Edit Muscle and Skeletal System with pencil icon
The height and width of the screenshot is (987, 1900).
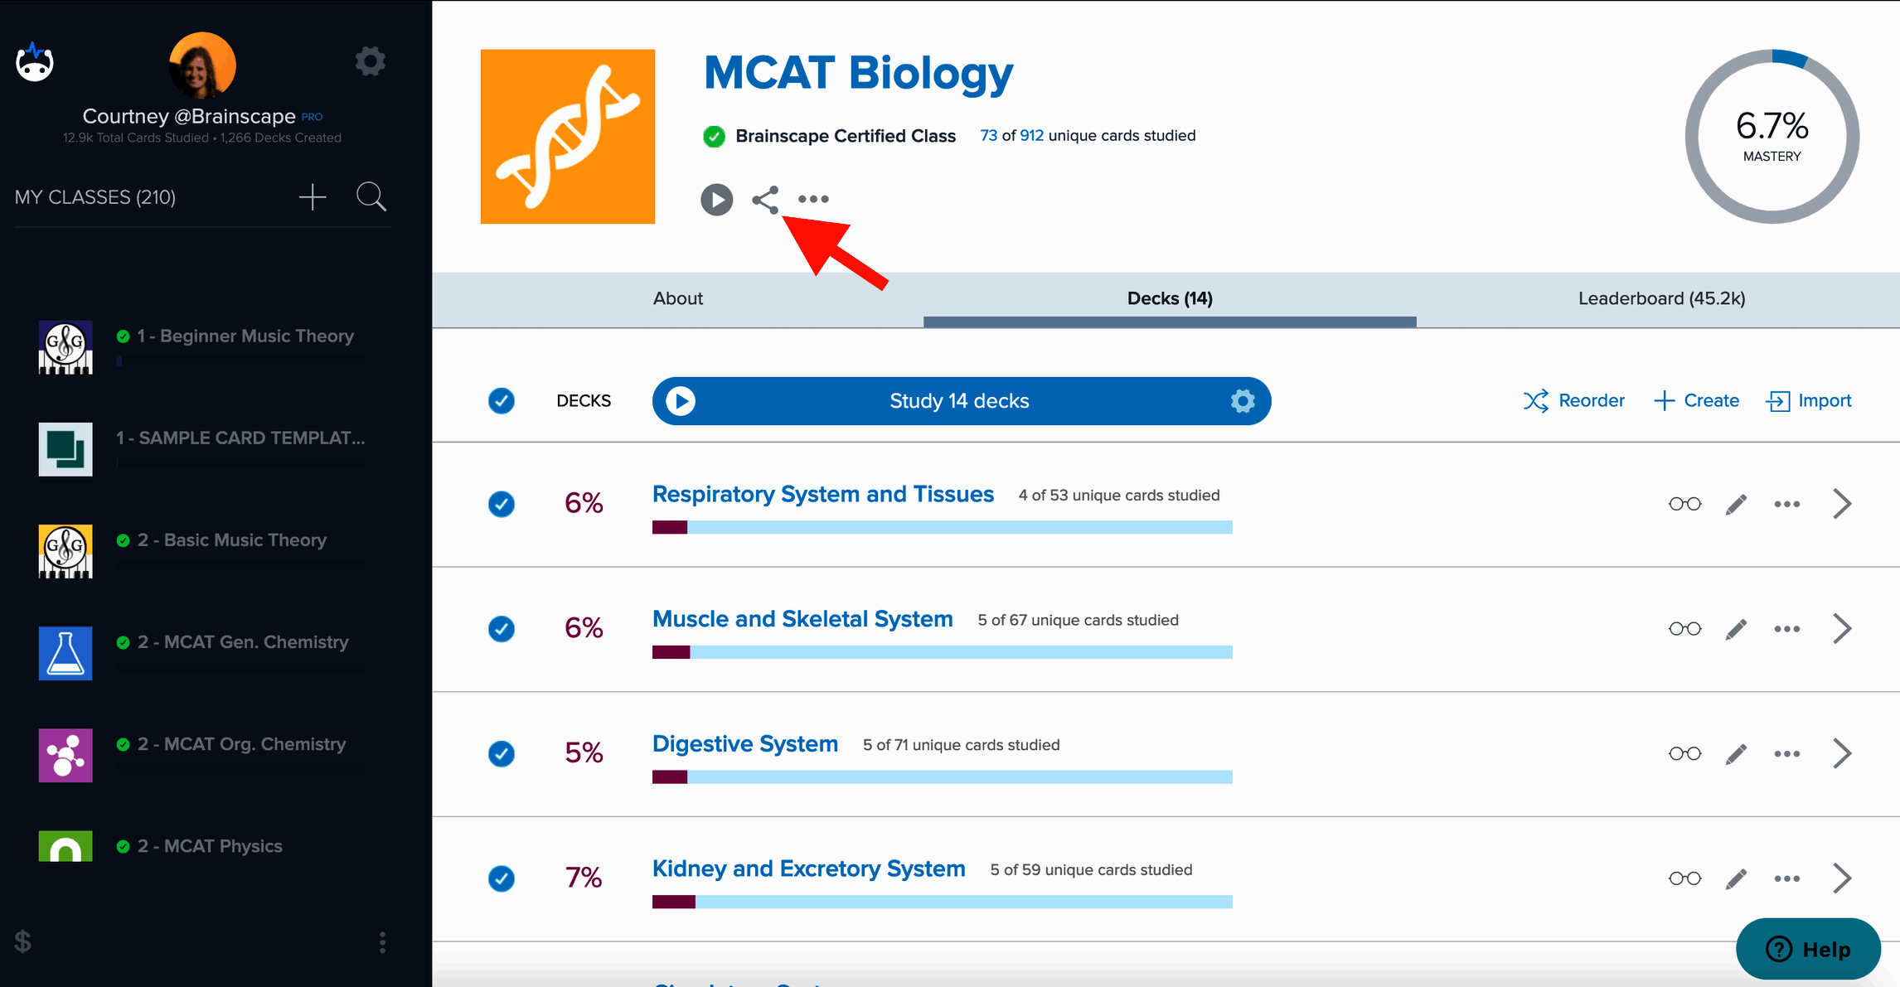1736,629
